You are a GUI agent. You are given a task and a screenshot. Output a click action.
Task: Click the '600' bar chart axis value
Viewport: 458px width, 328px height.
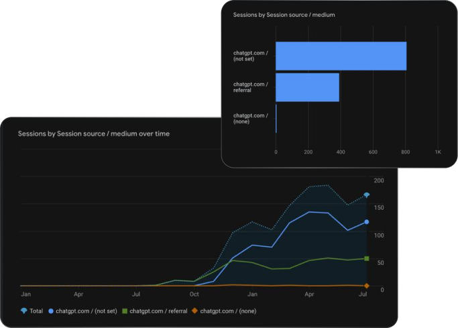pos(373,152)
